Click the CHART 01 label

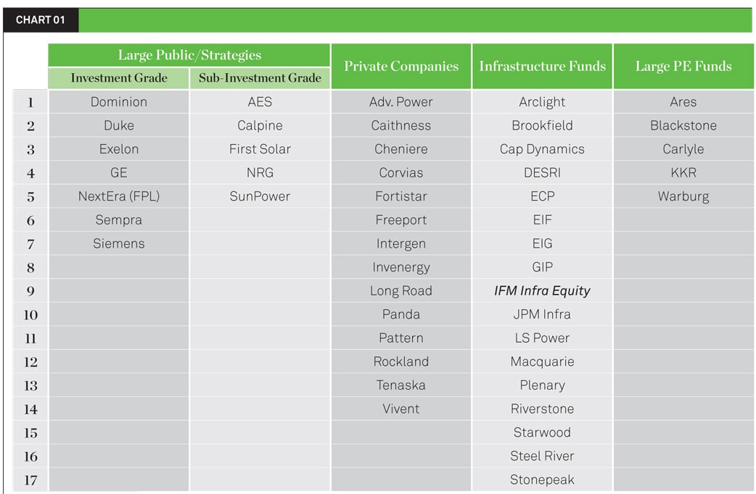point(41,20)
